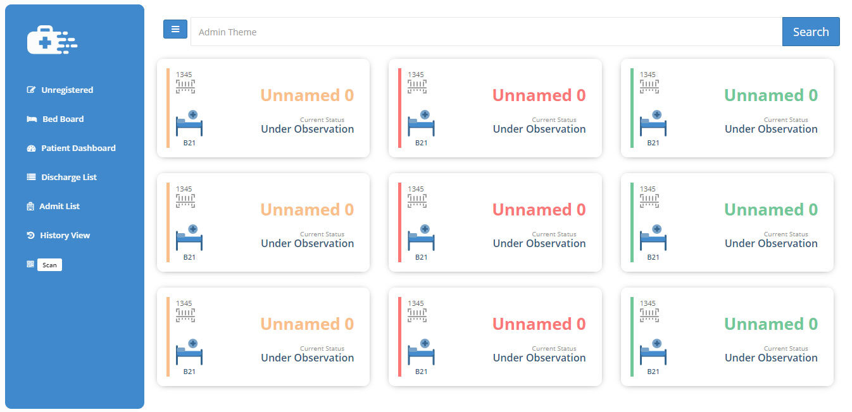Click barcode icon in top-row orange card
The height and width of the screenshot is (412, 852).
pos(185,87)
